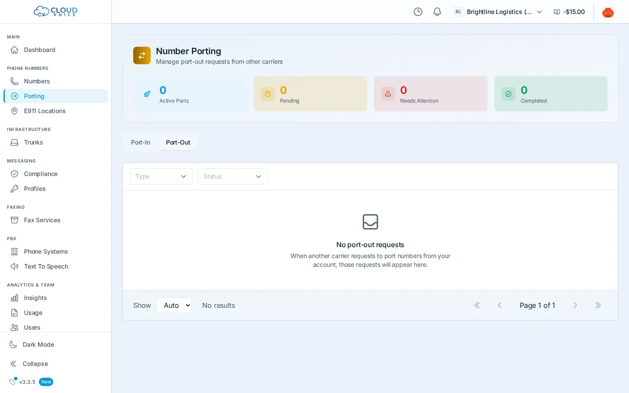Click the New version badge
629x393 pixels.
point(46,382)
